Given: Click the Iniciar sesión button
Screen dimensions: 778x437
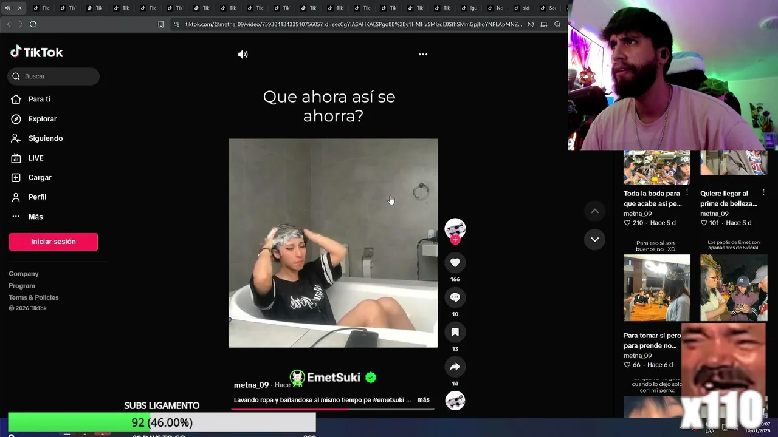Looking at the screenshot, I should (x=53, y=242).
